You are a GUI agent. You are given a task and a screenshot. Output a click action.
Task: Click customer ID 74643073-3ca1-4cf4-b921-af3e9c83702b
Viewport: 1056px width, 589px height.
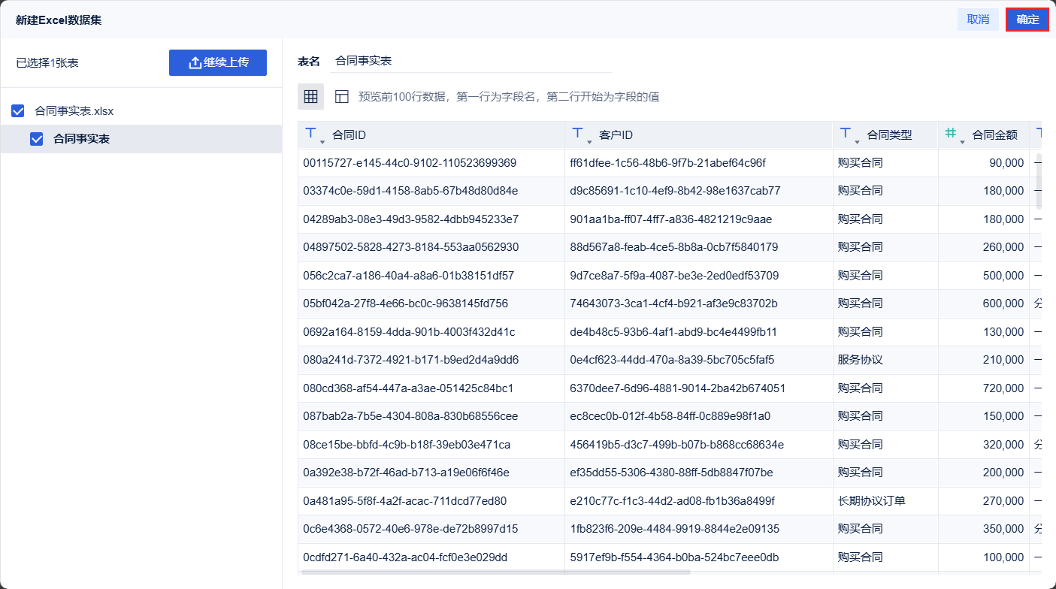pos(674,304)
